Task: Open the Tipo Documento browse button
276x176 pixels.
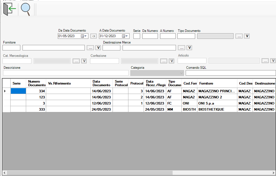Action: pos(239,36)
